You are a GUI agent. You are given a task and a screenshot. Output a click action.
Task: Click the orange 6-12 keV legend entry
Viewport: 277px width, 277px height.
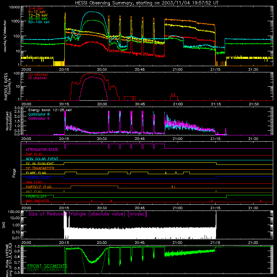pos(37,12)
